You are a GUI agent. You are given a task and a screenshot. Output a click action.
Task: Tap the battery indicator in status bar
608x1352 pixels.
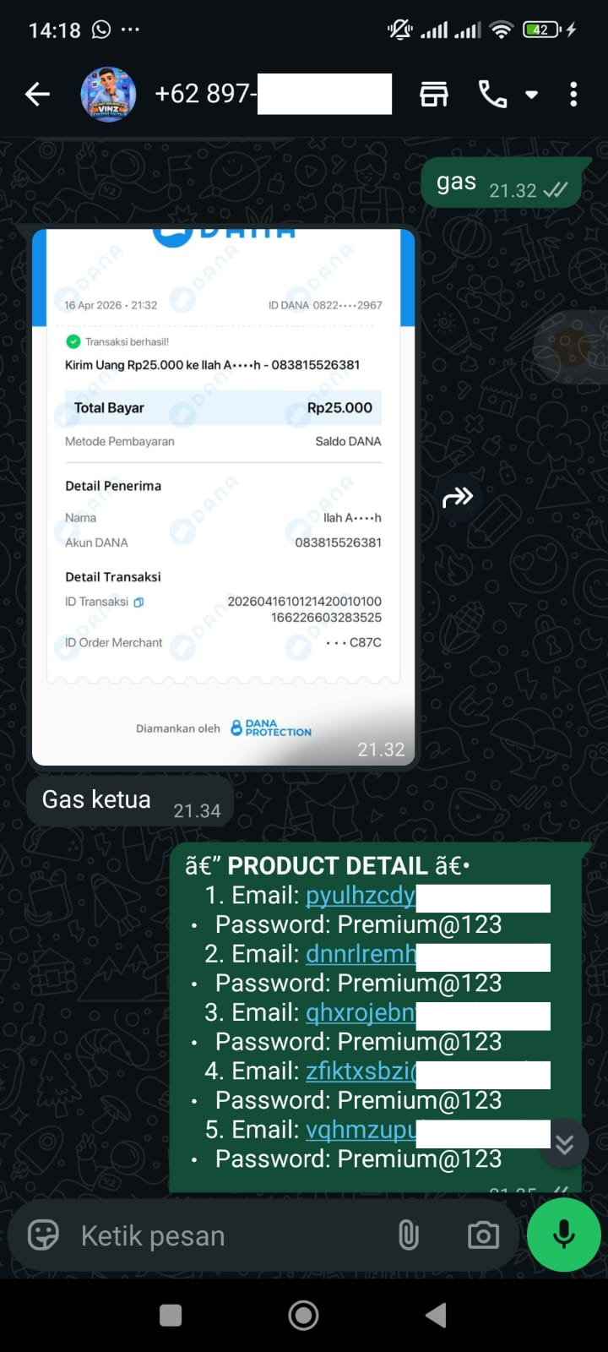click(541, 30)
